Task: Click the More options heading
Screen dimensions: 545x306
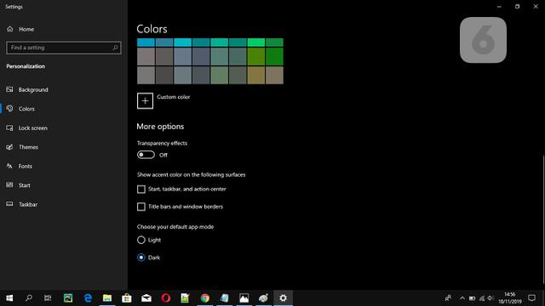Action: [x=160, y=127]
